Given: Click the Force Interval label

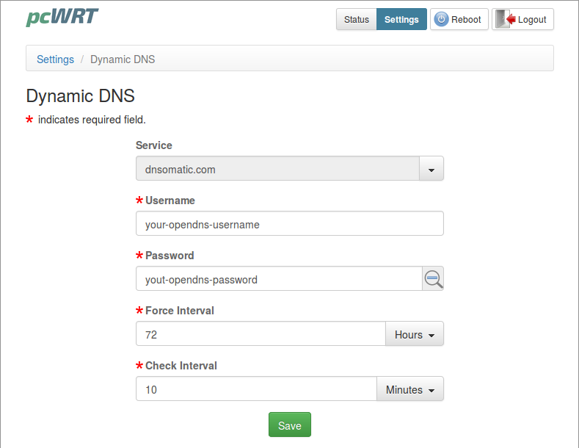Looking at the screenshot, I should [180, 311].
